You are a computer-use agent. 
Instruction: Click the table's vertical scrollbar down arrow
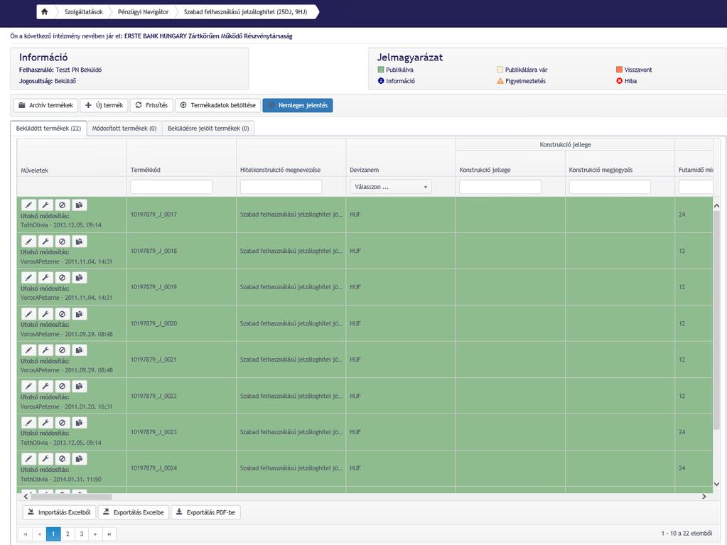coord(716,484)
